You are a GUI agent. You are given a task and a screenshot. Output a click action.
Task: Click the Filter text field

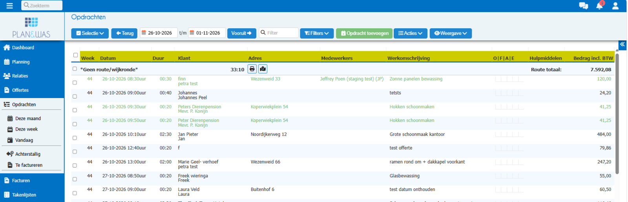pyautogui.click(x=279, y=33)
